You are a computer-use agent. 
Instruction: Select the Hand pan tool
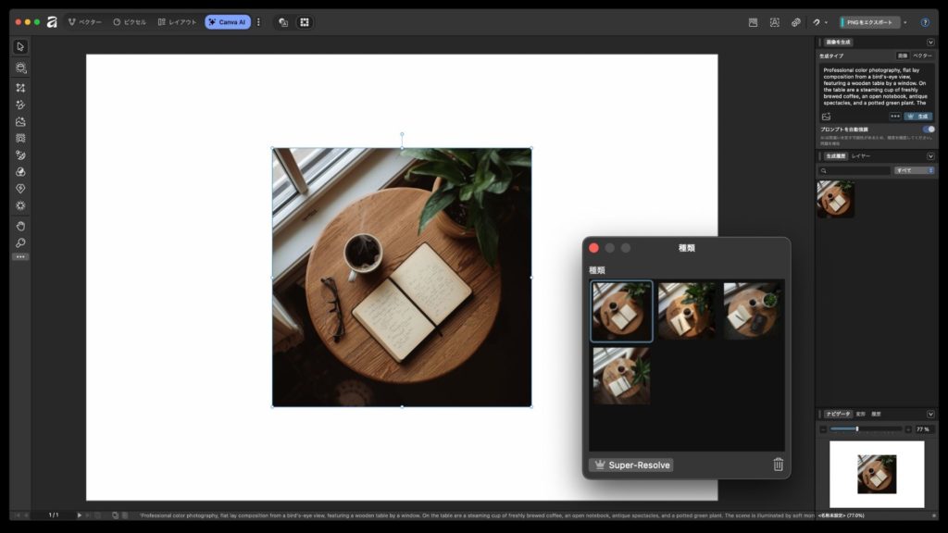(20, 226)
